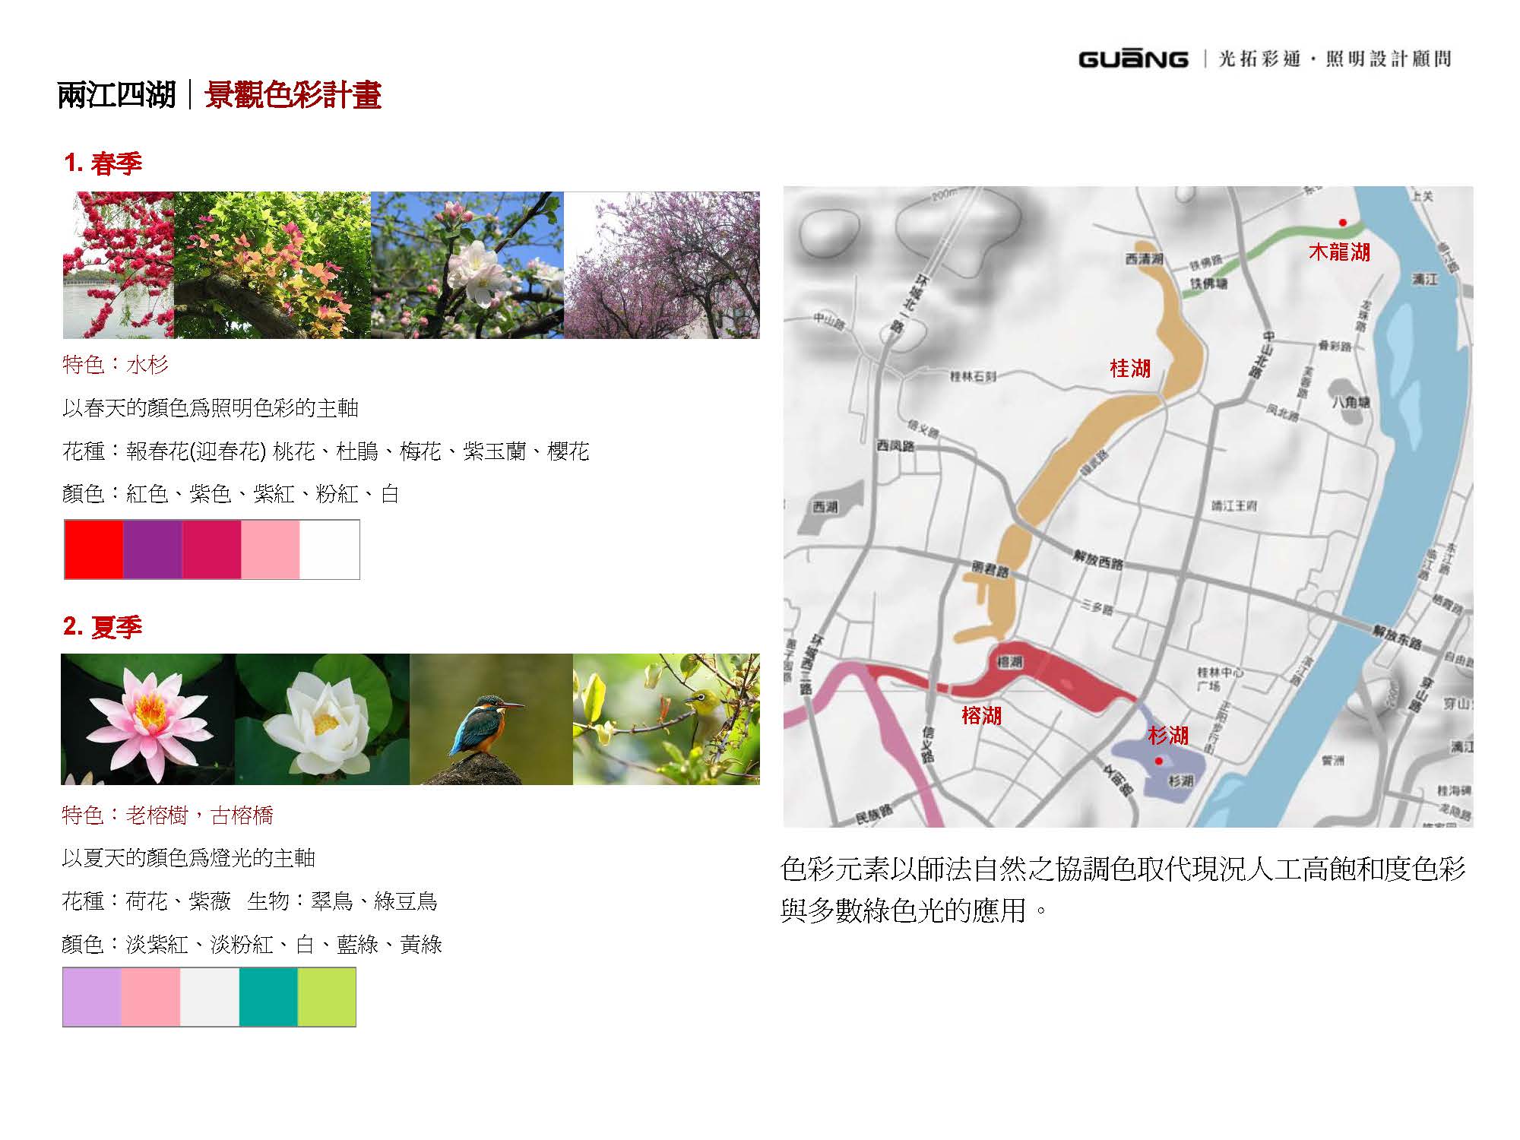Click the GUANG logo in the header
The image size is (1520, 1140).
pos(1133,59)
